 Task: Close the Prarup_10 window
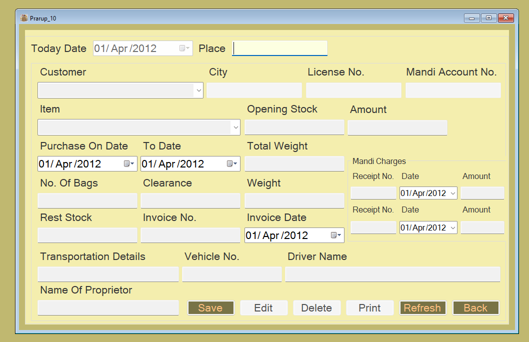[x=505, y=18]
